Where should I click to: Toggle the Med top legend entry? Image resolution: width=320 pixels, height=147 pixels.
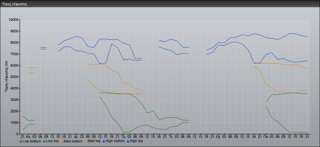click(x=93, y=141)
